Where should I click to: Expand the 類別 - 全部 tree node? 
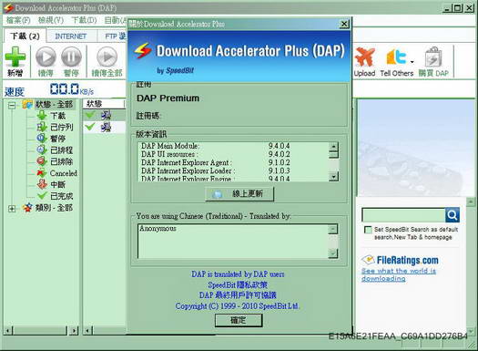point(12,209)
